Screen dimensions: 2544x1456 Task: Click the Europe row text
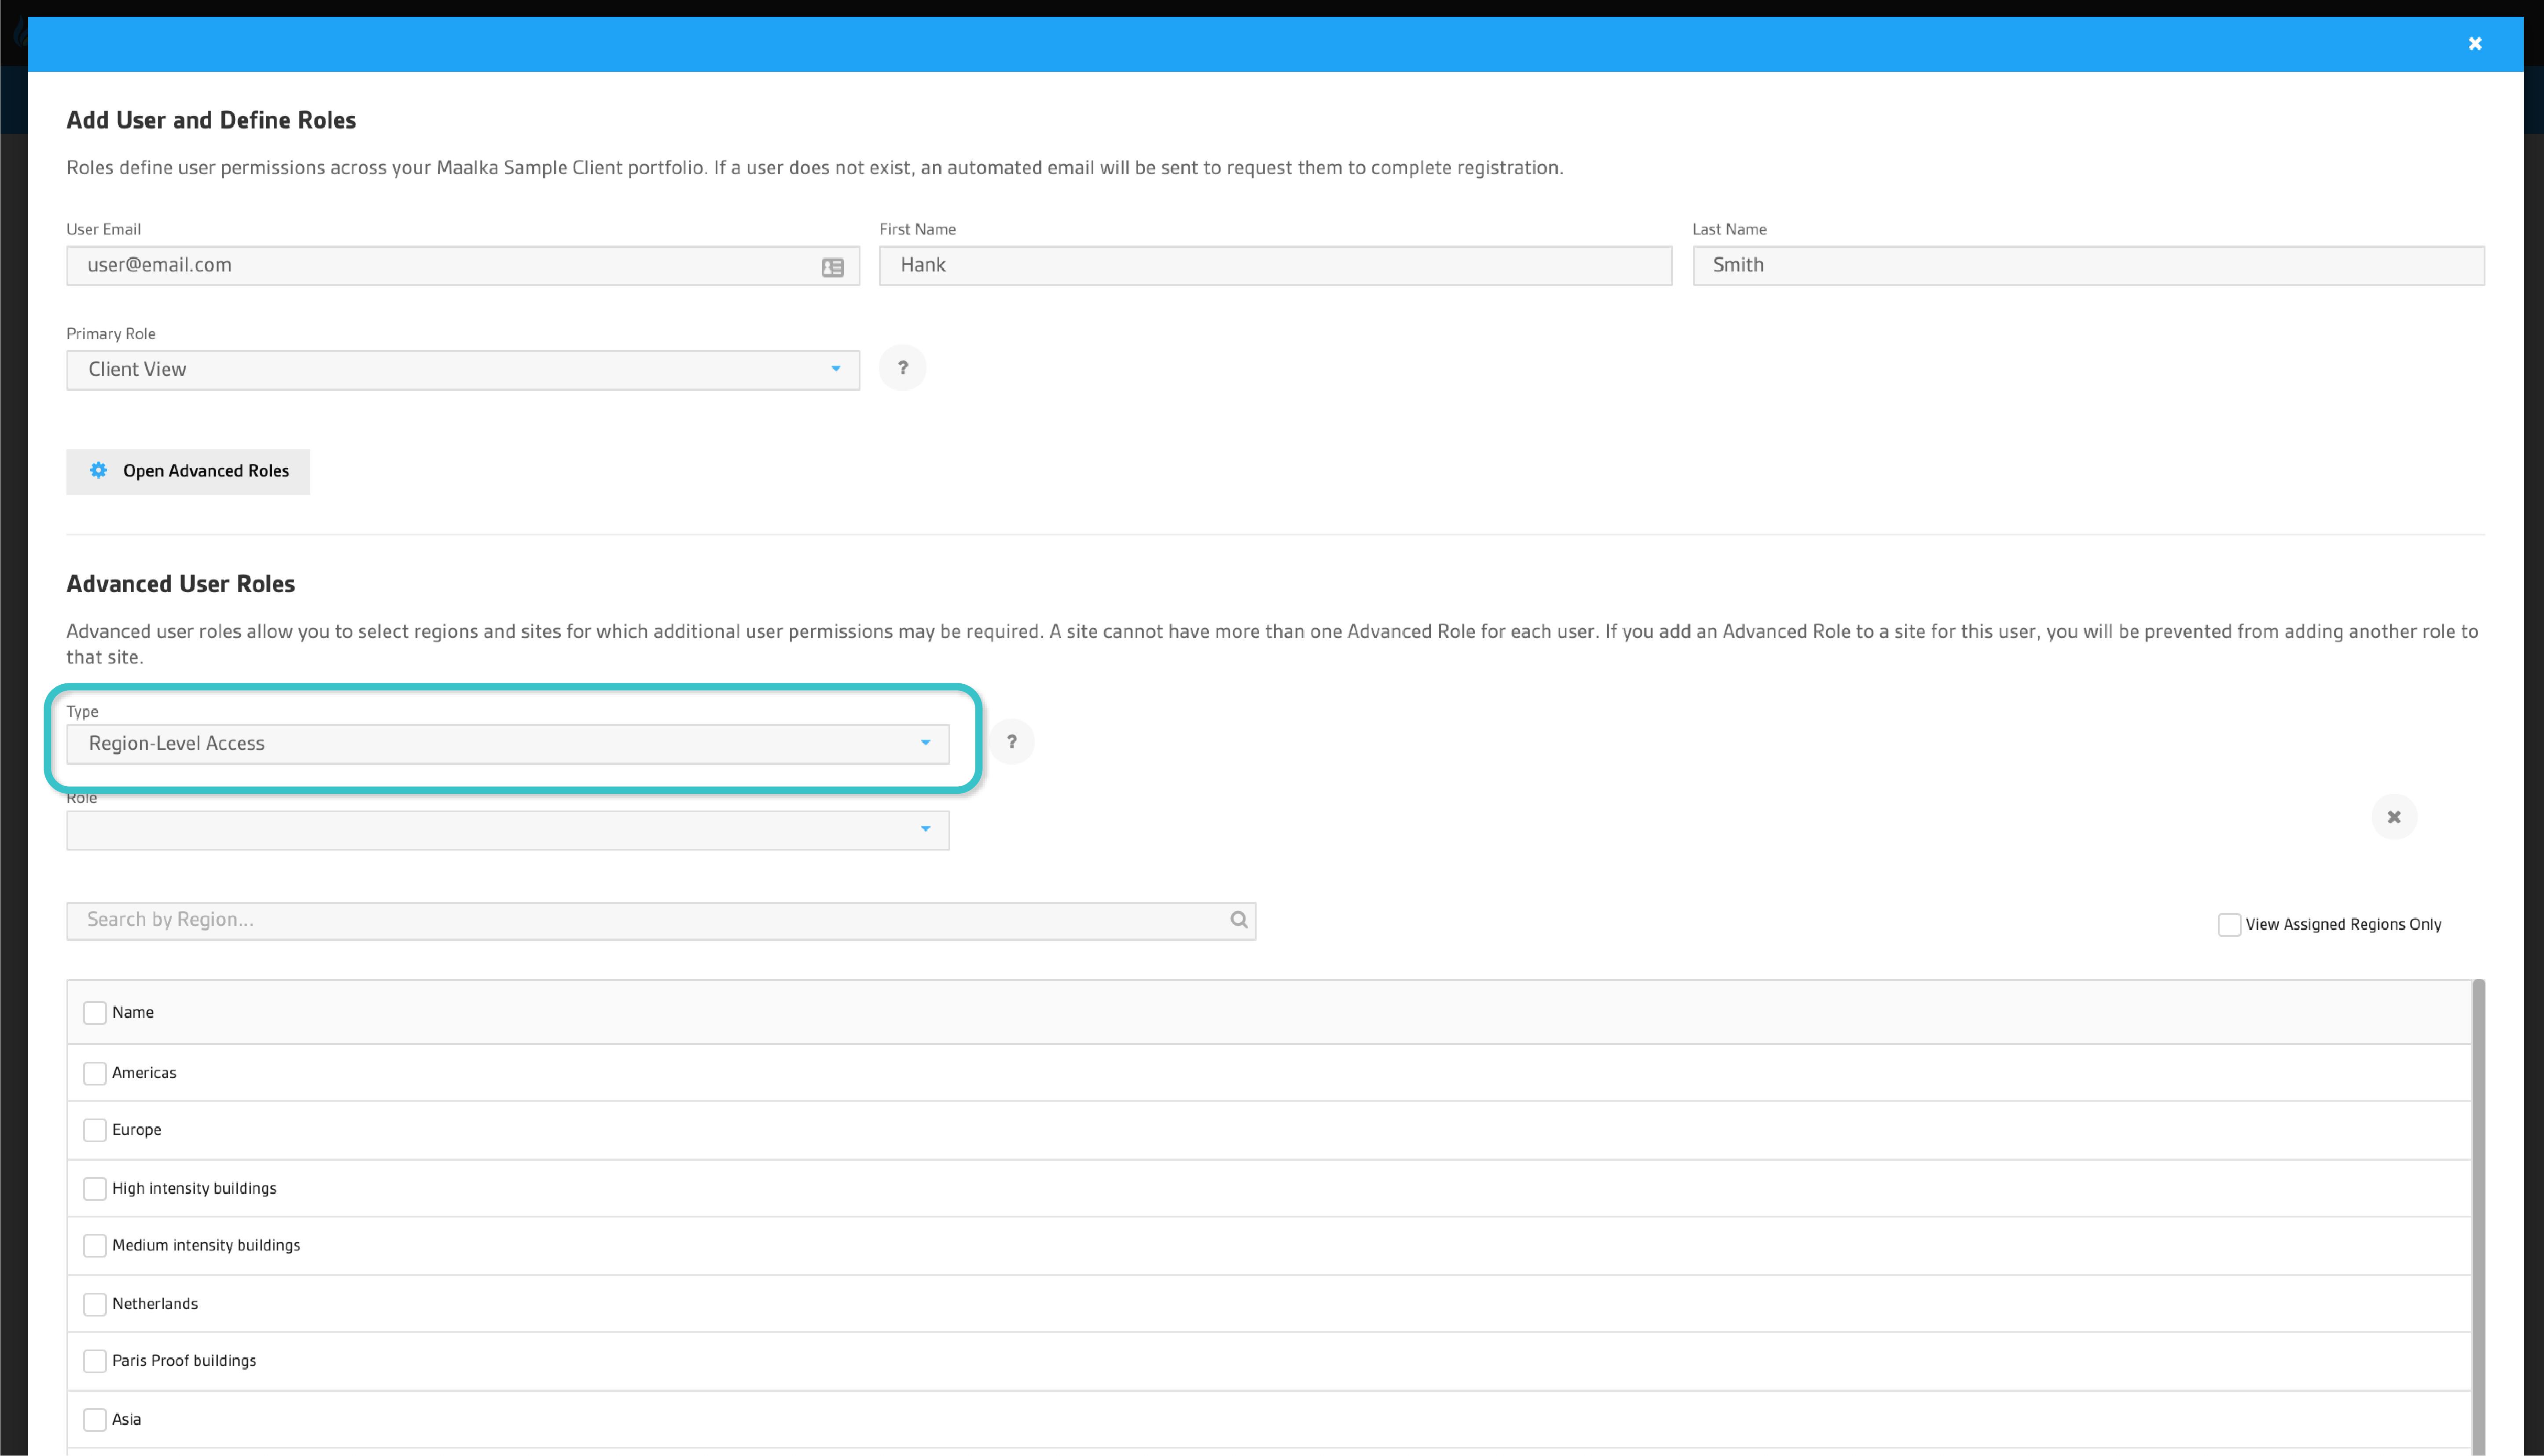coord(136,1130)
